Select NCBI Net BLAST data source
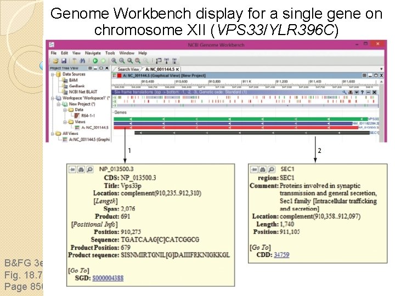The height and width of the screenshot is (296, 395). [83, 92]
